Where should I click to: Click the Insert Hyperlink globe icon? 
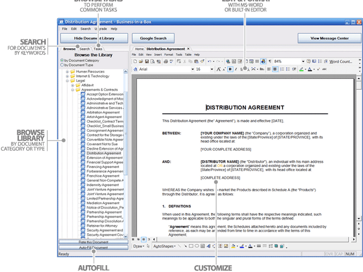[x=228, y=61]
